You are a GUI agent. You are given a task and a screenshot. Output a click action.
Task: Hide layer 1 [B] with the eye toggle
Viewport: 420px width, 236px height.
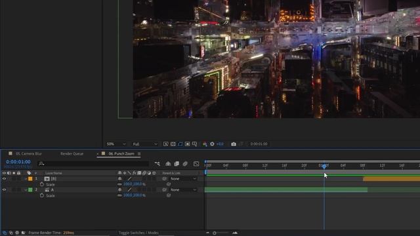[x=4, y=179]
